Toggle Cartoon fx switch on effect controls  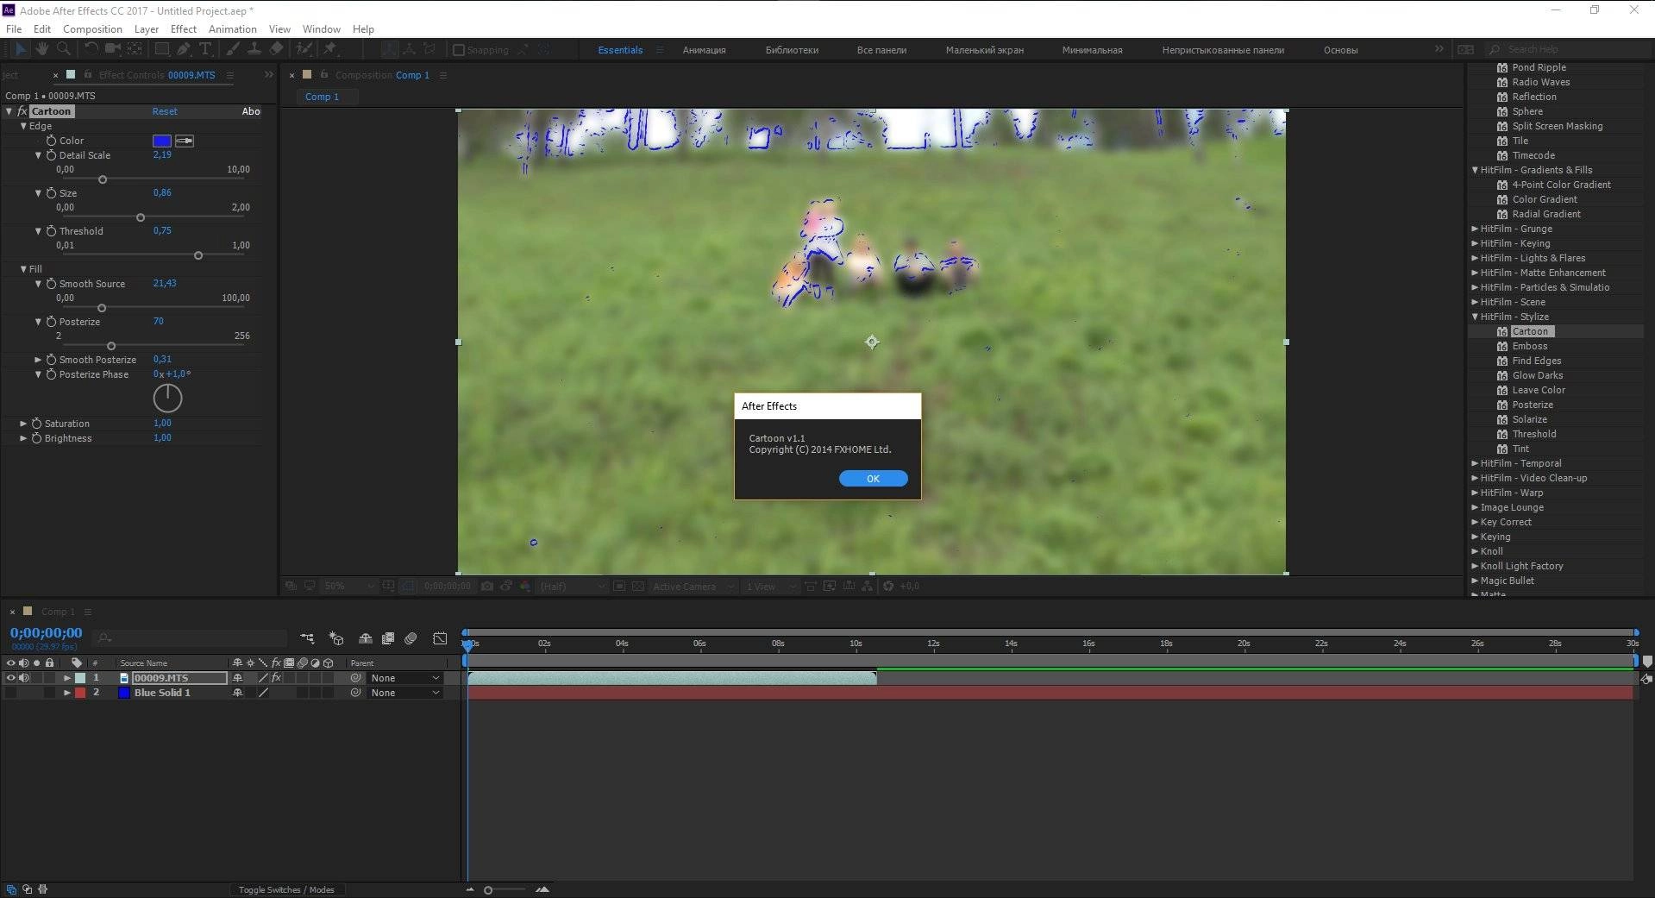click(22, 111)
